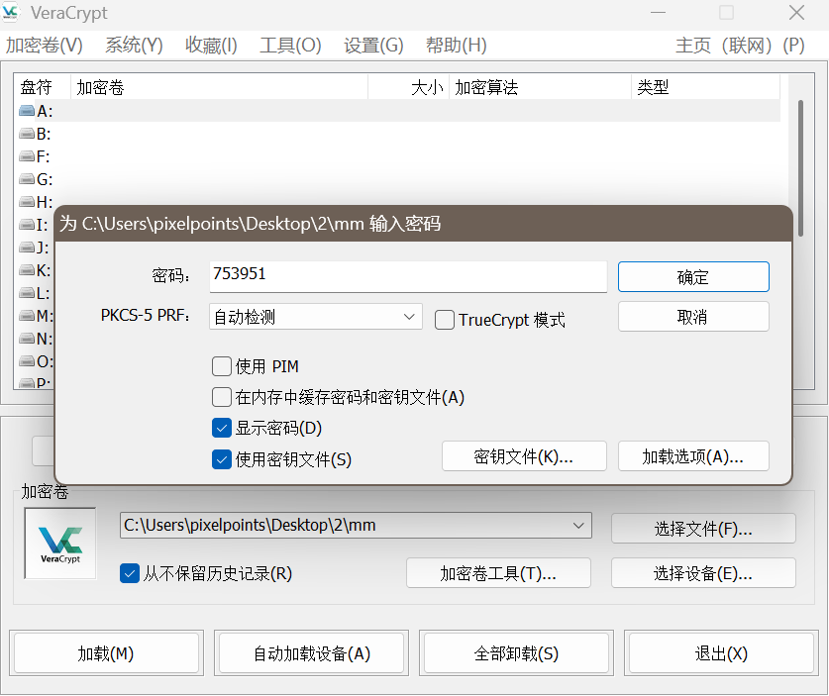829x696 pixels.
Task: Click 选择文件(F)... button
Action: coord(703,529)
